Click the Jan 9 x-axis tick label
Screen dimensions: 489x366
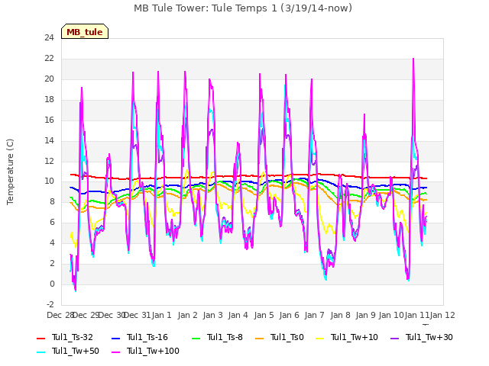pos(365,315)
